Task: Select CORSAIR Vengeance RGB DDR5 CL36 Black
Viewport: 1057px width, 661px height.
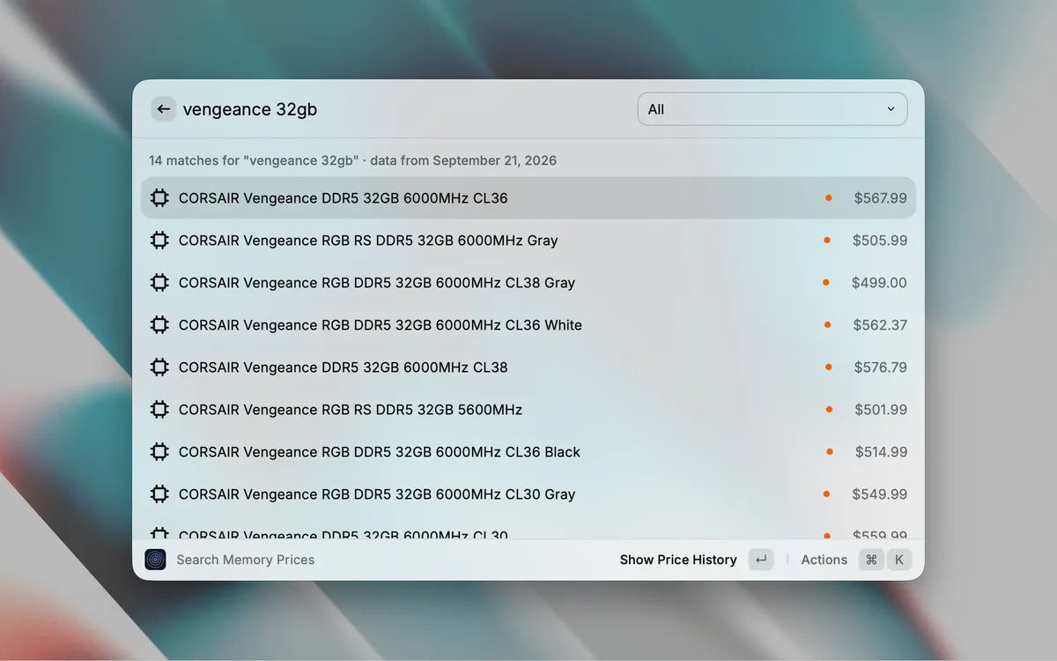Action: click(528, 452)
